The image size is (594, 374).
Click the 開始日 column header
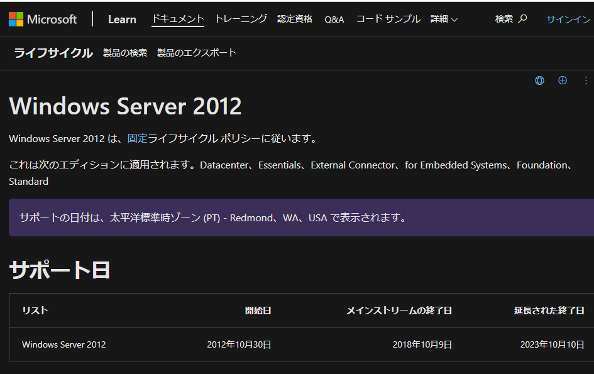pyautogui.click(x=258, y=311)
